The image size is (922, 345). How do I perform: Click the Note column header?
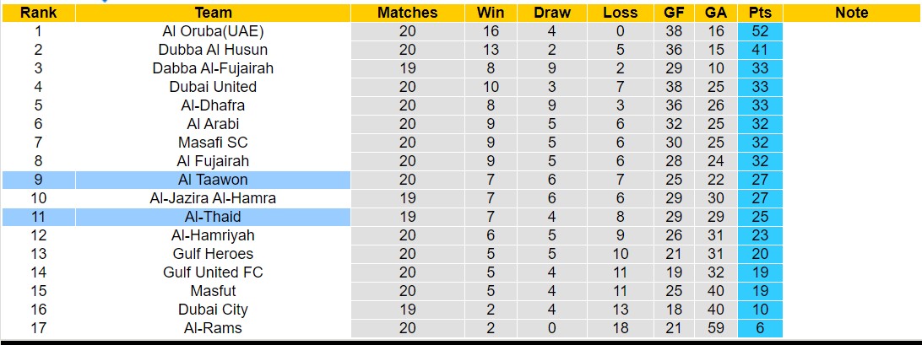pos(851,13)
